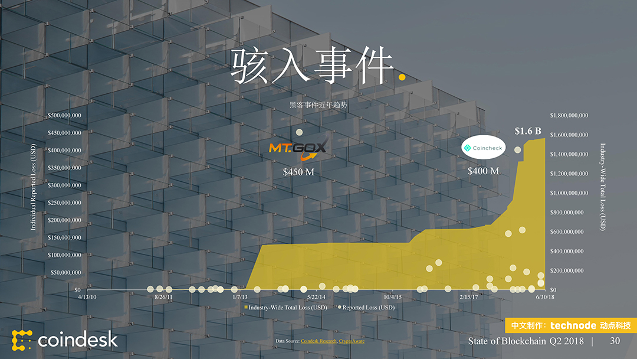
Task: Click the $400 M label under Coincheck
Action: (484, 171)
